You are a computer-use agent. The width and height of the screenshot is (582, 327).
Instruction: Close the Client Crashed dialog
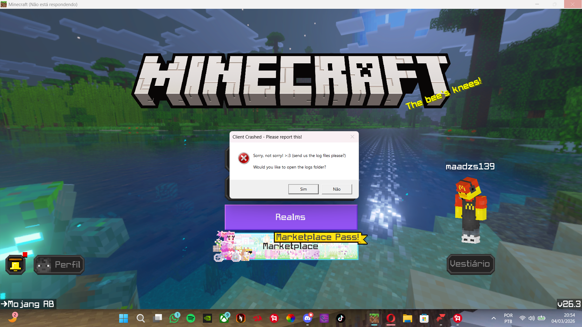pyautogui.click(x=352, y=137)
